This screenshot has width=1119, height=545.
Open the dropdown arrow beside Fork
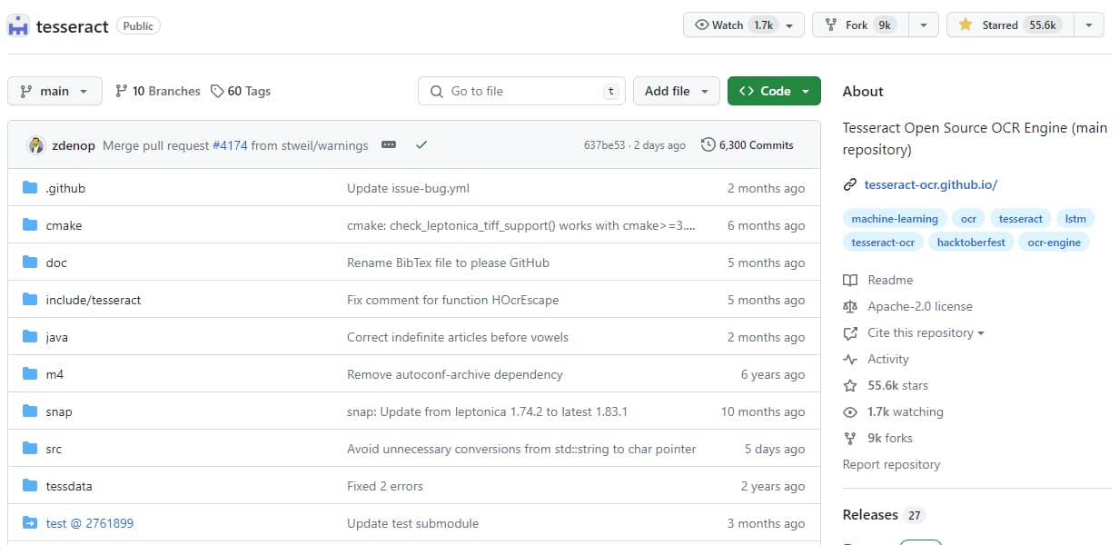click(x=924, y=25)
